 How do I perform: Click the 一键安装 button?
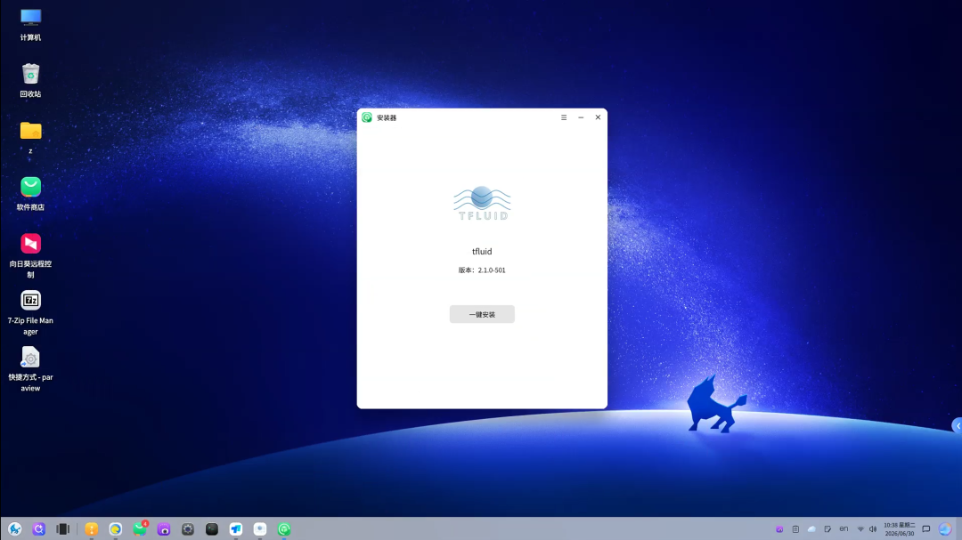point(482,314)
